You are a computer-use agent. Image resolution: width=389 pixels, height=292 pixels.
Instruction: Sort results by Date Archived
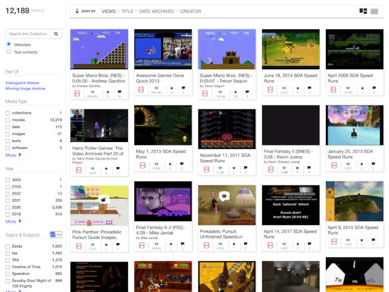point(157,11)
